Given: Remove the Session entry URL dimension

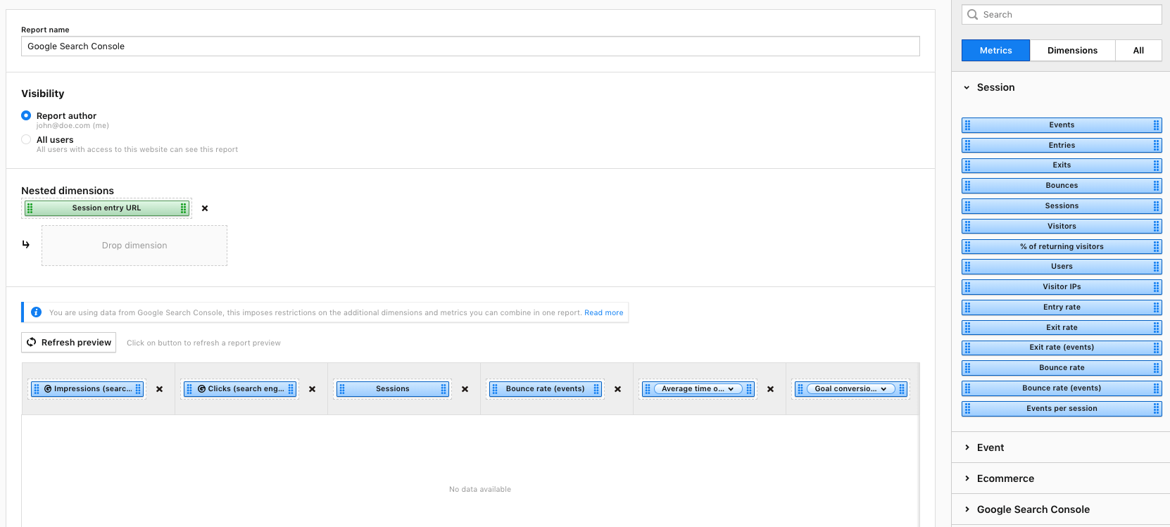Looking at the screenshot, I should 205,208.
